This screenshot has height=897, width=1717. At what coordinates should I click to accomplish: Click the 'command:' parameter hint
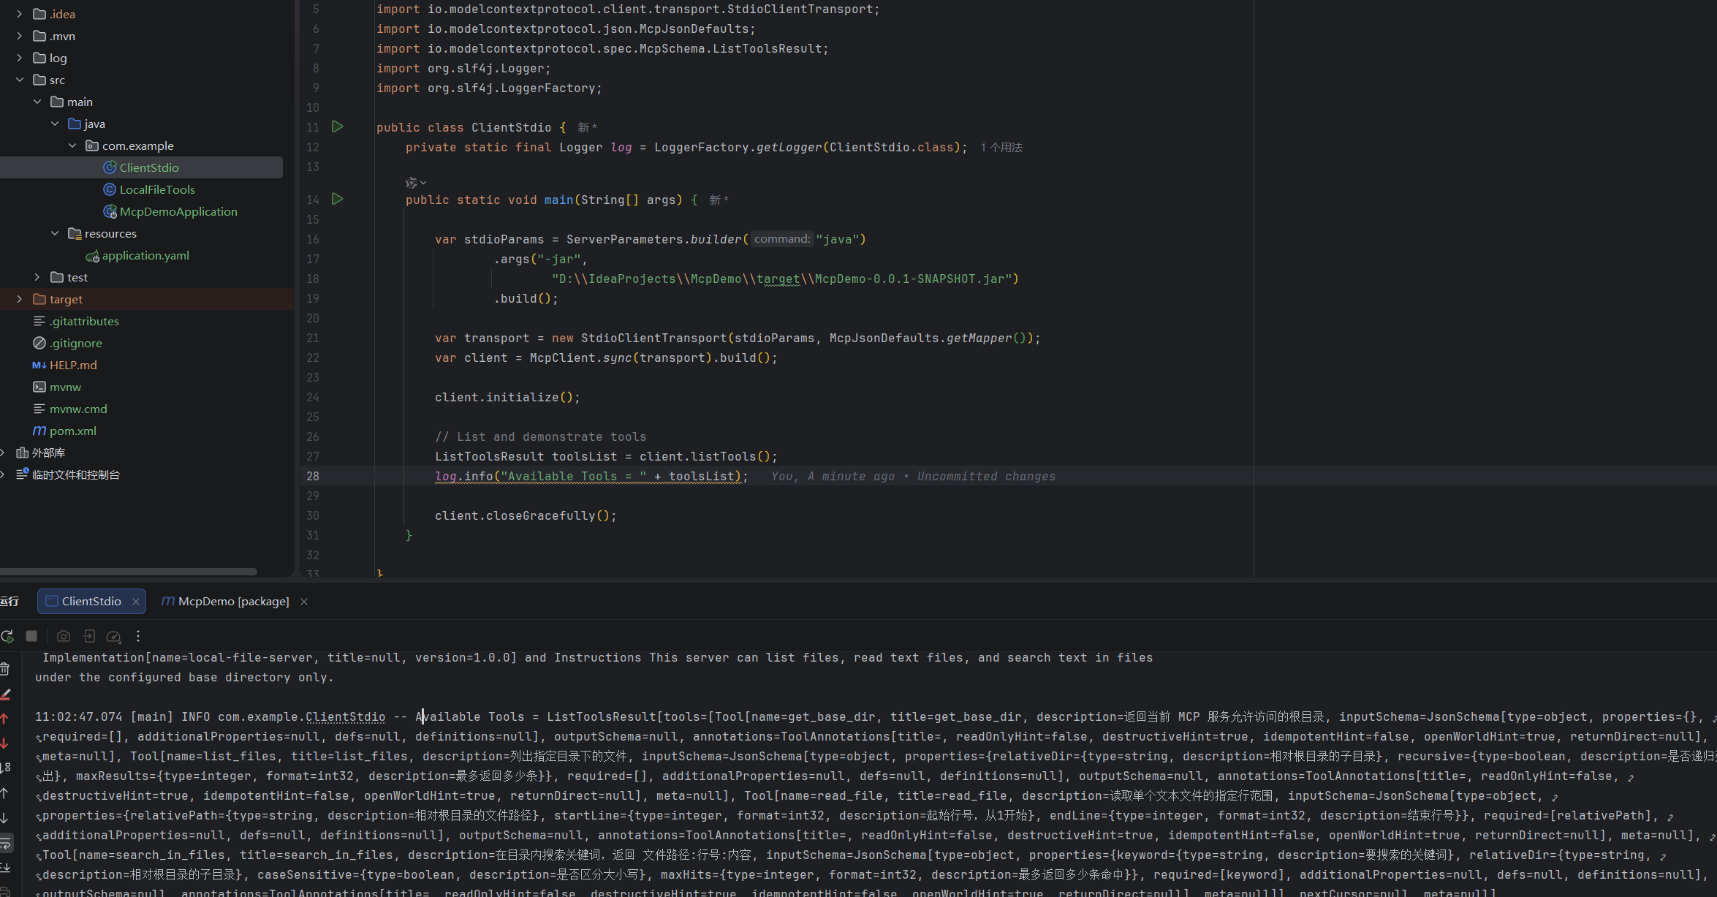(x=782, y=239)
